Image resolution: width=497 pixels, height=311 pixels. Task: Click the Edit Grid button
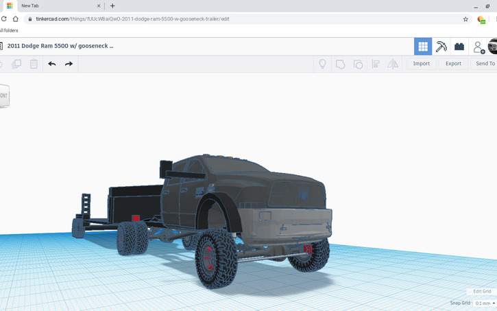point(482,291)
